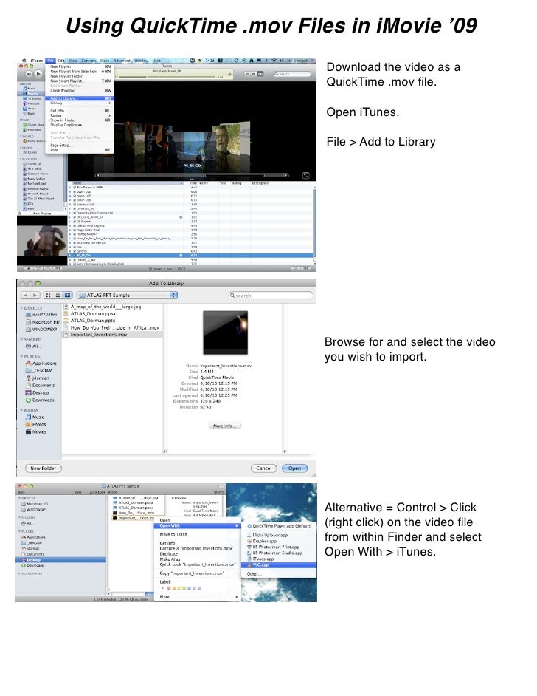Collapse the MEDIA section in dialog sidebar
Image resolution: width=537 pixels, height=696 pixels.
[x=21, y=410]
